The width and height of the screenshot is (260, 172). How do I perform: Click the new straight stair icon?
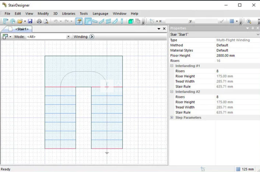[x=6, y=21]
